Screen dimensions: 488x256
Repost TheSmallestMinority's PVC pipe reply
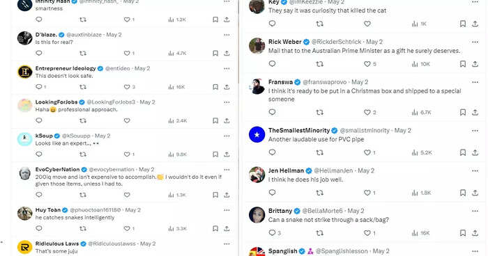point(319,152)
